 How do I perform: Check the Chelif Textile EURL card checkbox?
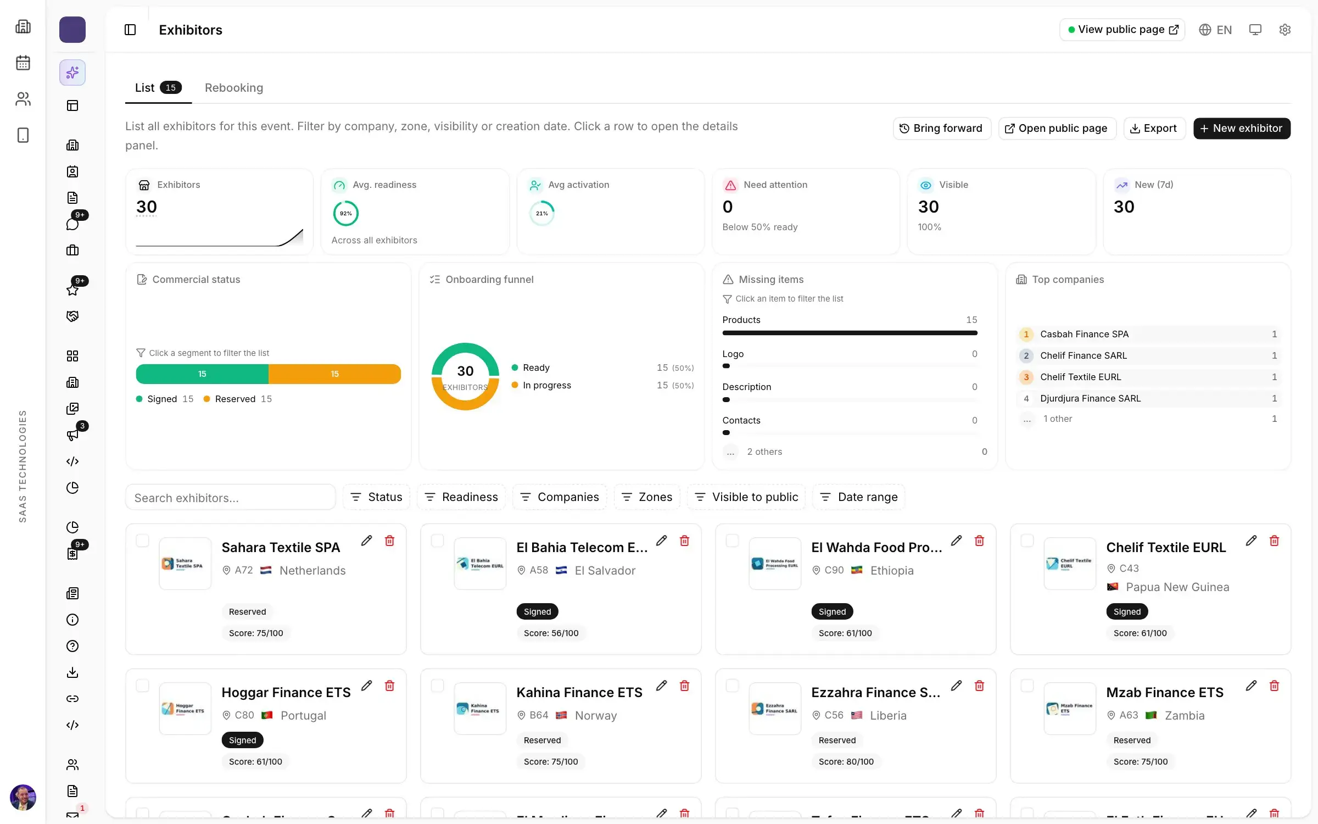coord(1027,541)
